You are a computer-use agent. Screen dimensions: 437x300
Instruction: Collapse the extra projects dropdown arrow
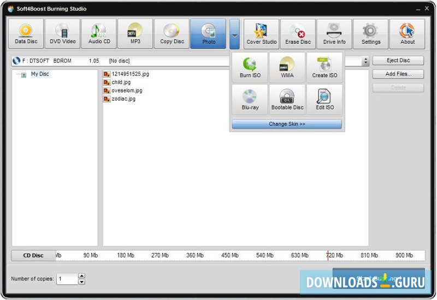(234, 34)
